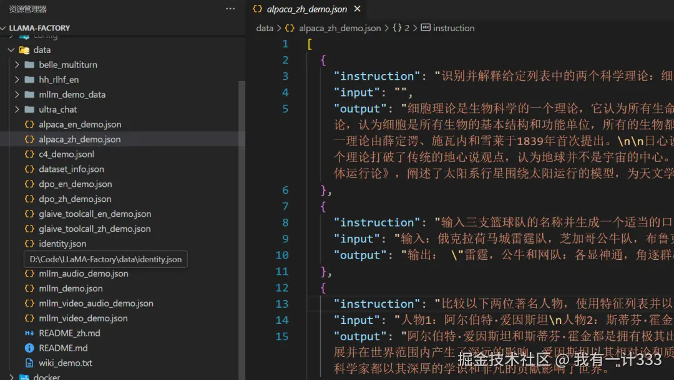Open README.md file

point(63,348)
